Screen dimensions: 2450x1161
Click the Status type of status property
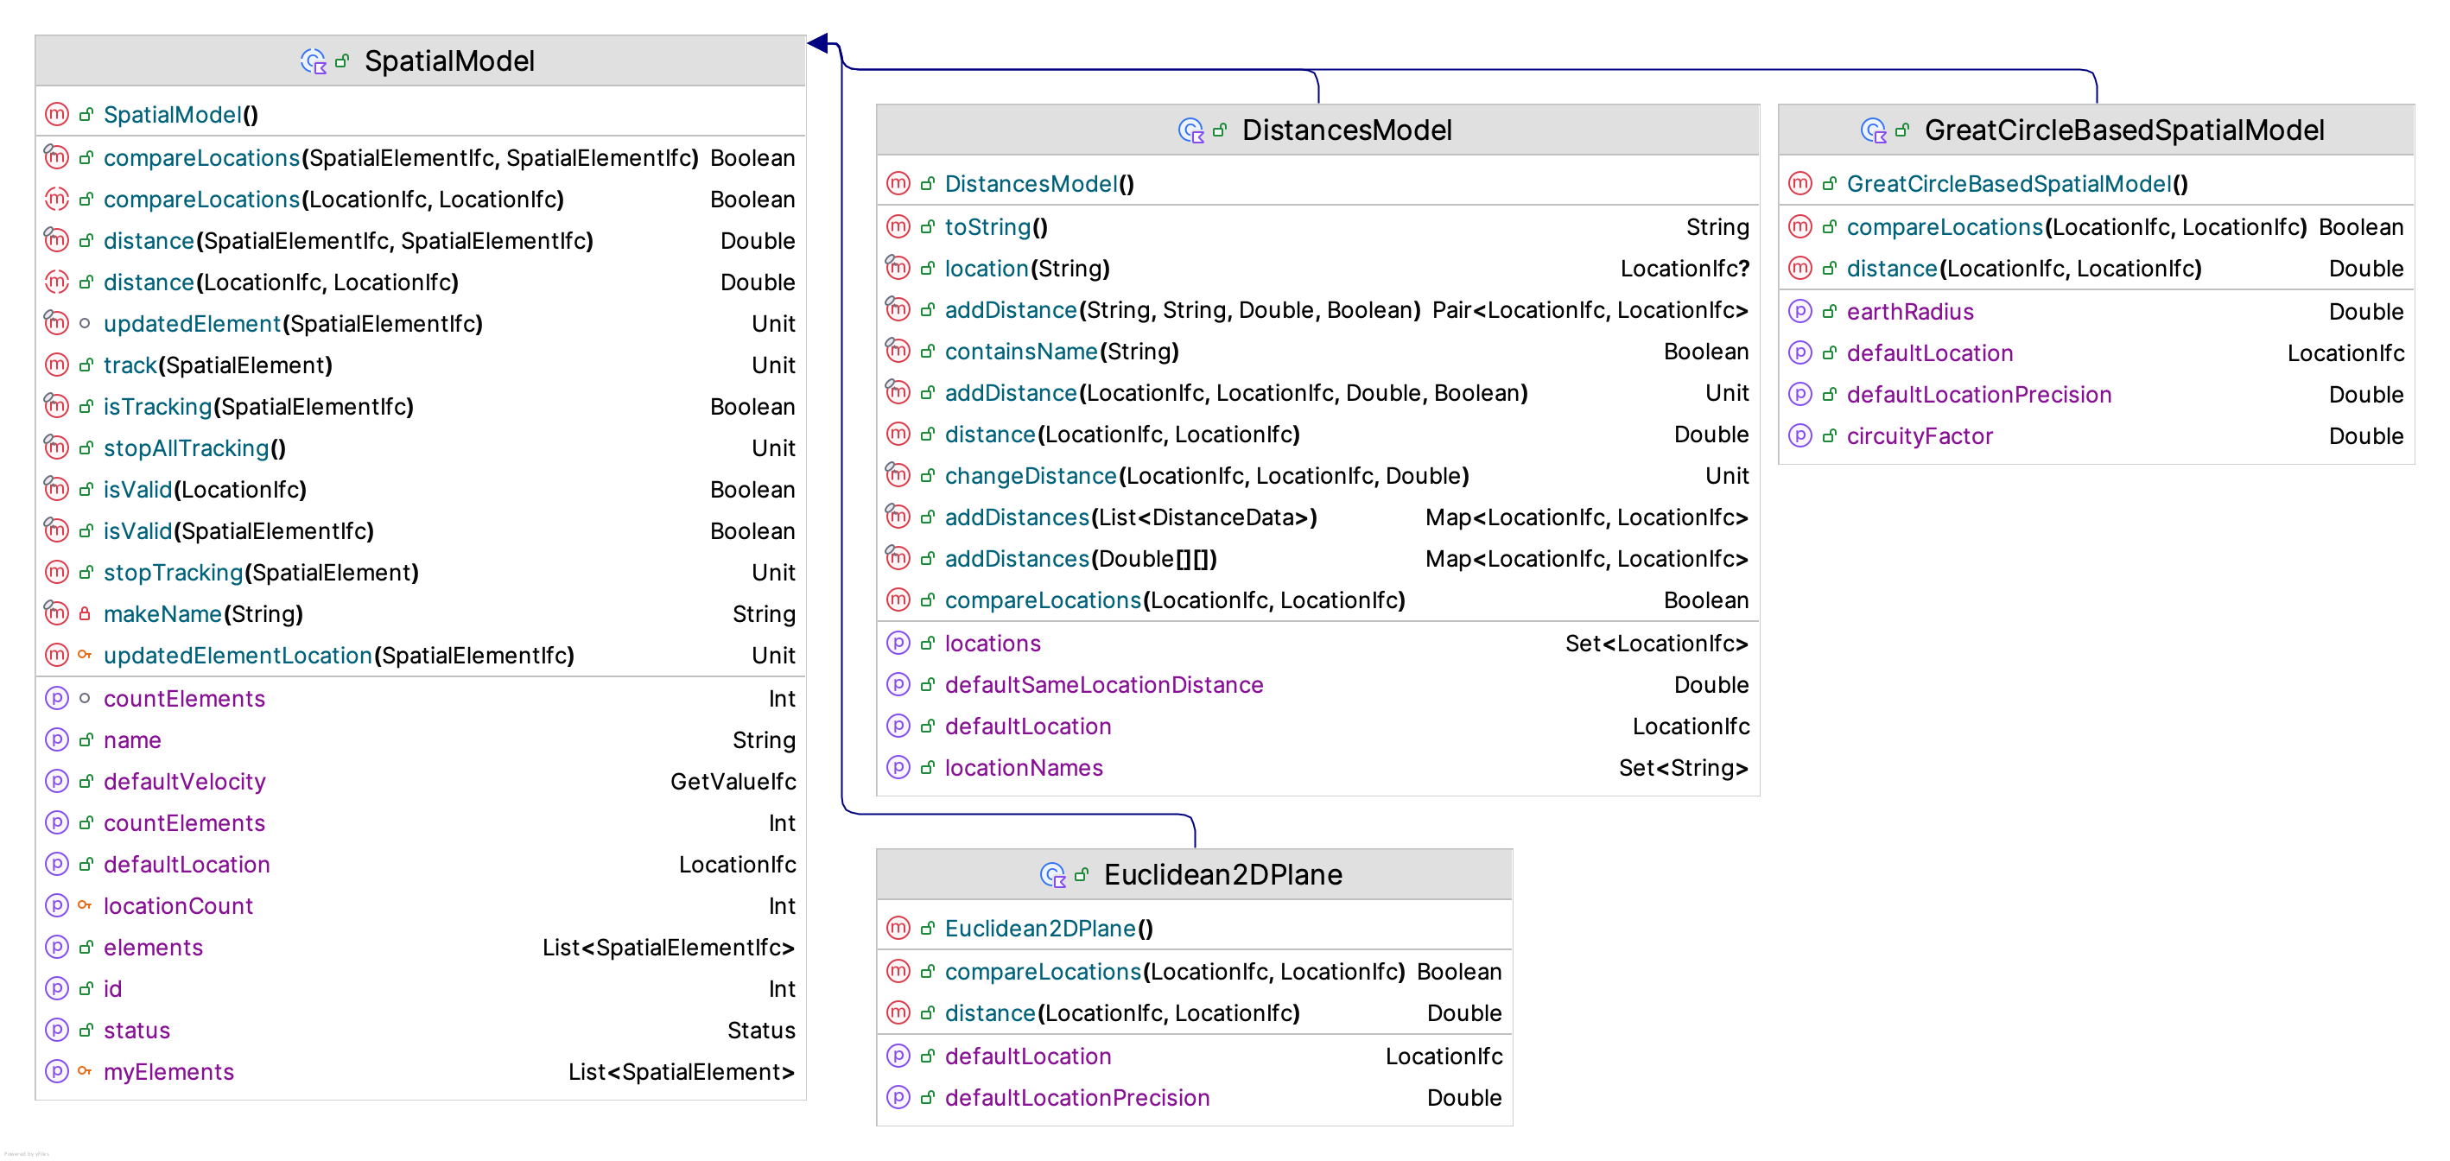[x=761, y=1031]
